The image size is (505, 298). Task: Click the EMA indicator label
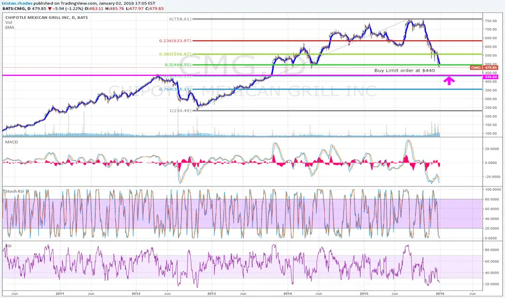(10, 28)
